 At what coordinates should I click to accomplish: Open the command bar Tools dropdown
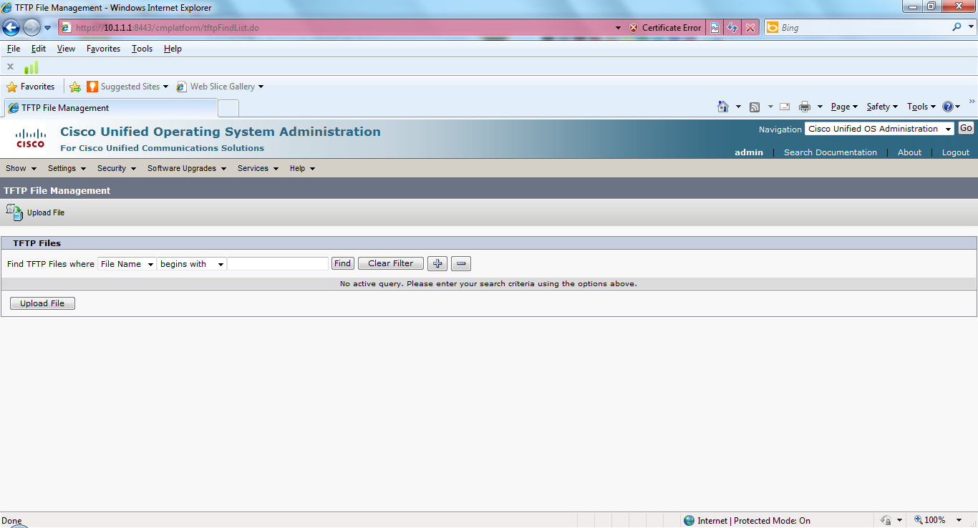[922, 107]
